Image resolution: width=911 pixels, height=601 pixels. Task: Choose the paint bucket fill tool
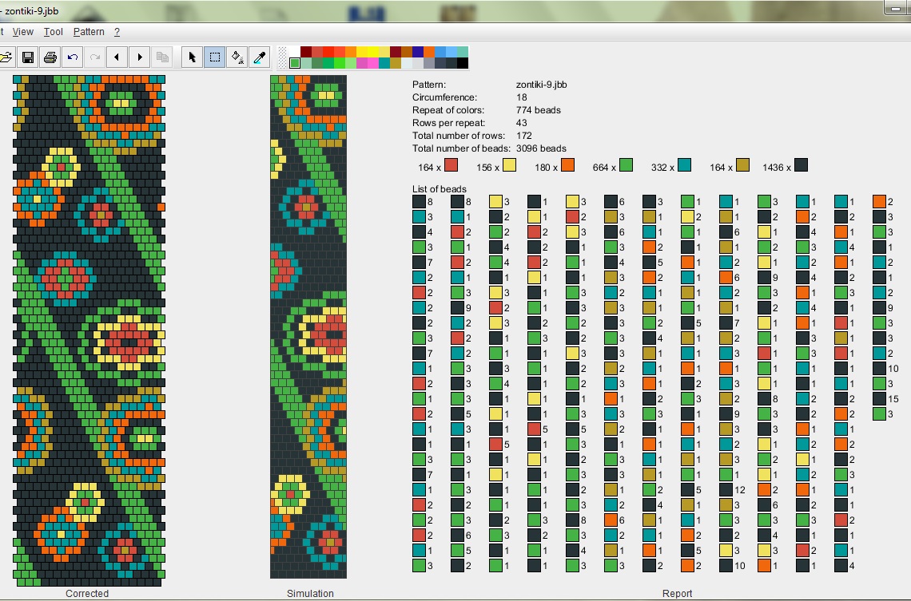[237, 57]
